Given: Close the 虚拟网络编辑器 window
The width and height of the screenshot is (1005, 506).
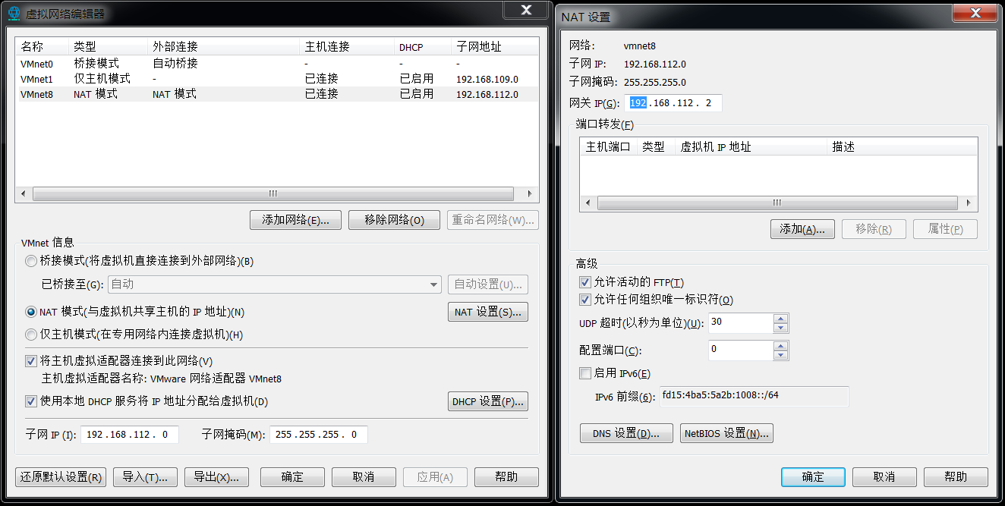Looking at the screenshot, I should (x=526, y=9).
